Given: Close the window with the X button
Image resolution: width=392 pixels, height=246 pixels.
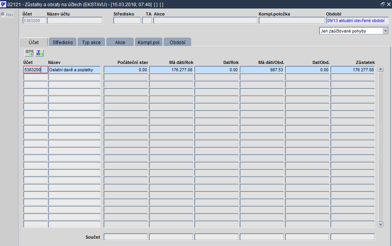Looking at the screenshot, I should tap(388, 4).
